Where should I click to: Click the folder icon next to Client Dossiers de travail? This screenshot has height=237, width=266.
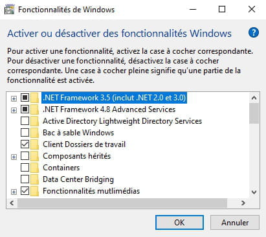(x=34, y=144)
